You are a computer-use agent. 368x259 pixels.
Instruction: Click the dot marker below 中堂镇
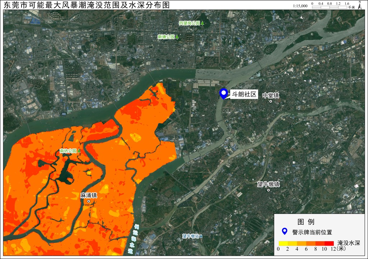tap(271, 101)
